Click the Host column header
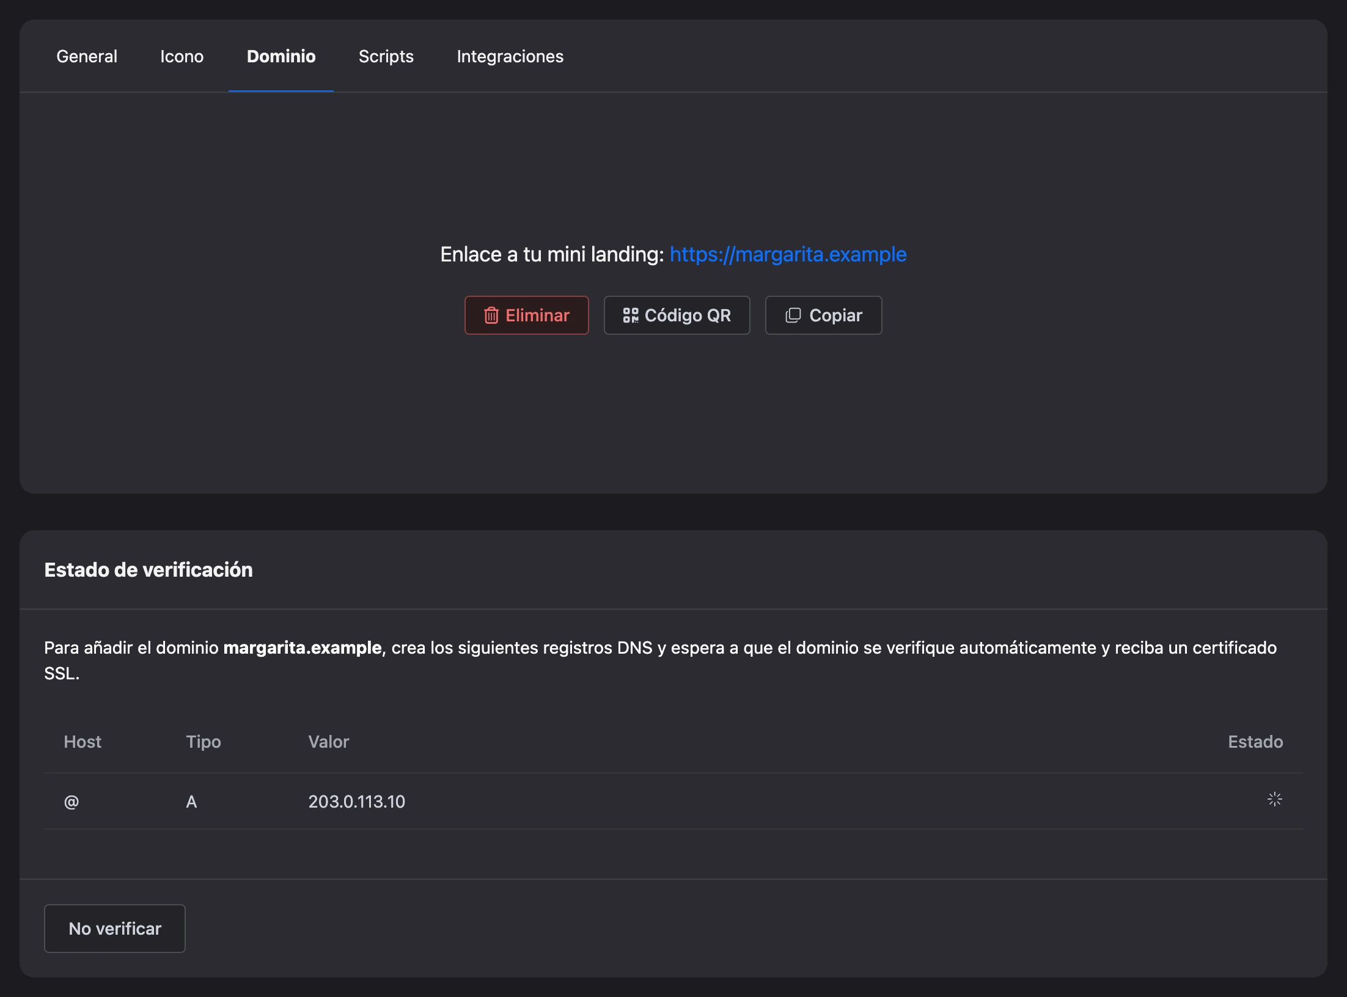The image size is (1347, 997). (x=83, y=742)
